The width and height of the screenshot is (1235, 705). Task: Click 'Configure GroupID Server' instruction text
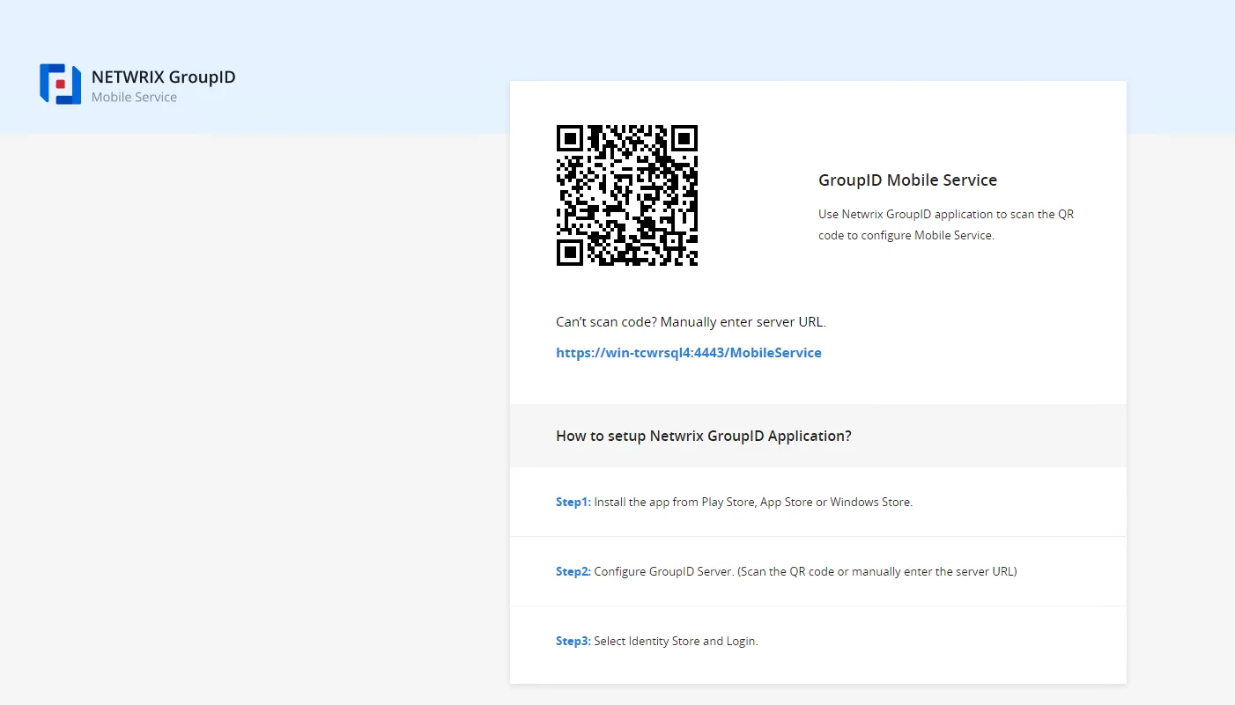click(x=805, y=572)
